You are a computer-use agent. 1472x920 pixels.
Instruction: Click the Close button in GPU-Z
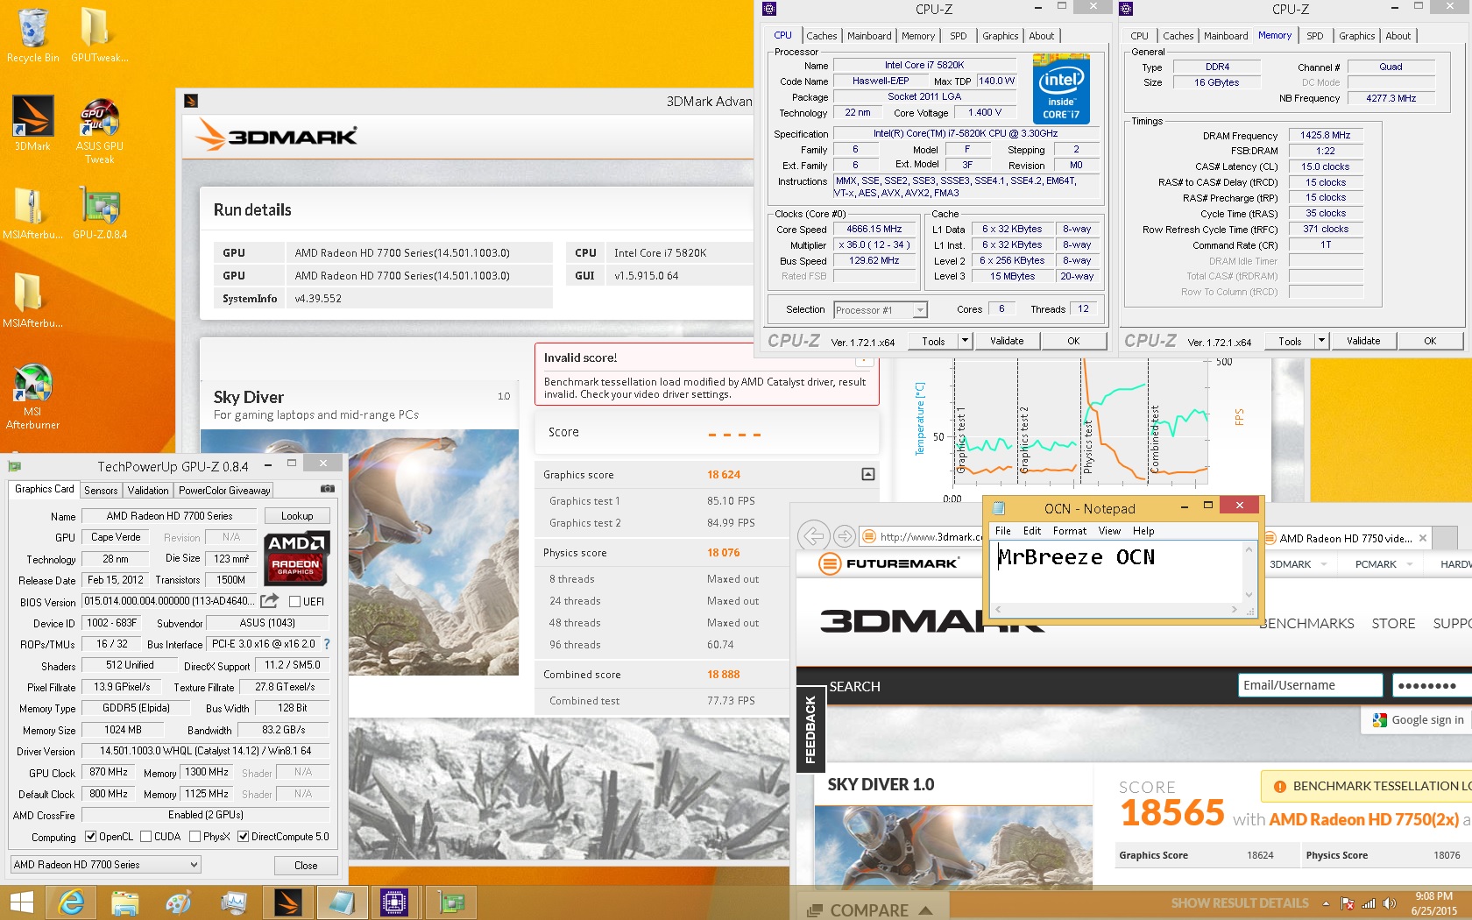(306, 865)
